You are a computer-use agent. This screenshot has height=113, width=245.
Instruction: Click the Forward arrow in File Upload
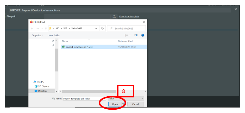pyautogui.click(x=38, y=29)
